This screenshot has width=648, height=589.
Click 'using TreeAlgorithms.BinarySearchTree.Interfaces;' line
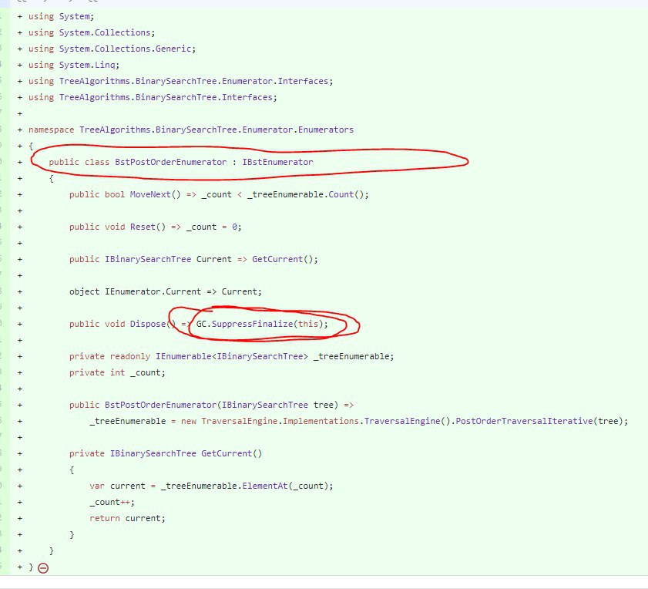[x=153, y=97]
